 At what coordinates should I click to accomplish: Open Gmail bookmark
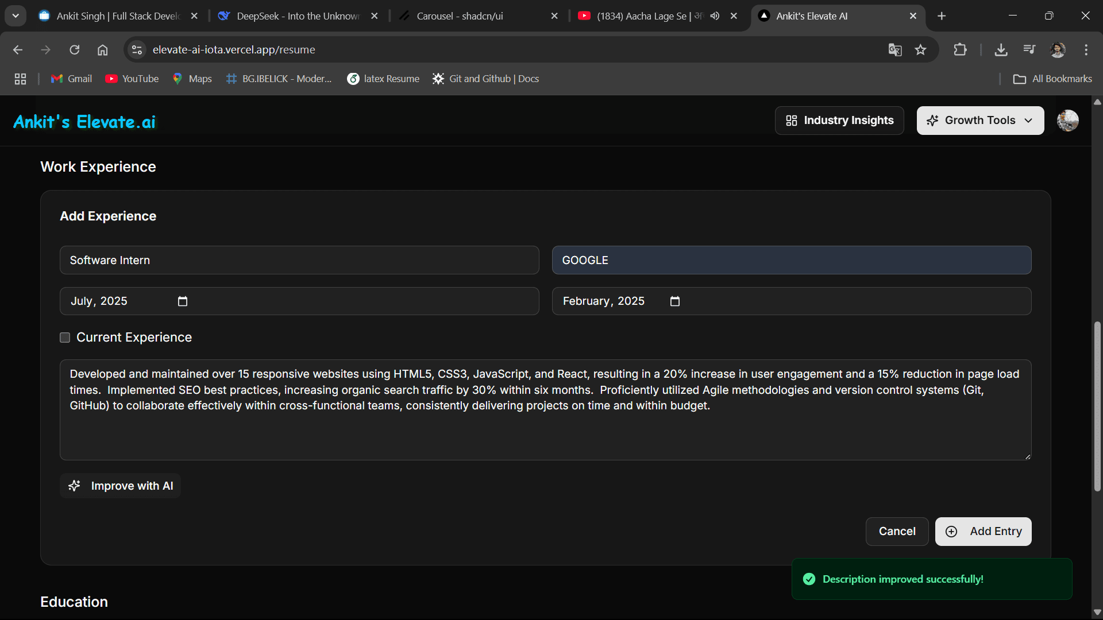[x=71, y=79]
